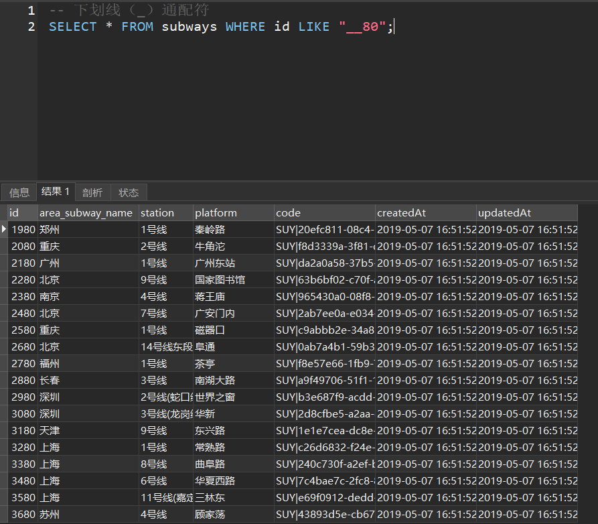
Task: Click the 南京 area cell
Action: 88,297
